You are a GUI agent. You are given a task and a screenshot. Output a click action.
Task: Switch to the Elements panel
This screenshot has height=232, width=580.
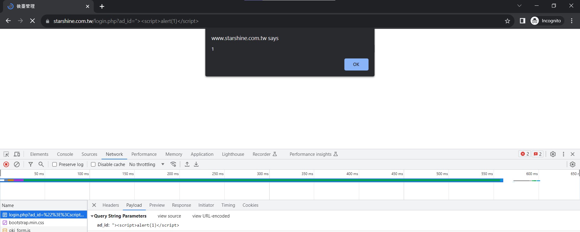39,154
